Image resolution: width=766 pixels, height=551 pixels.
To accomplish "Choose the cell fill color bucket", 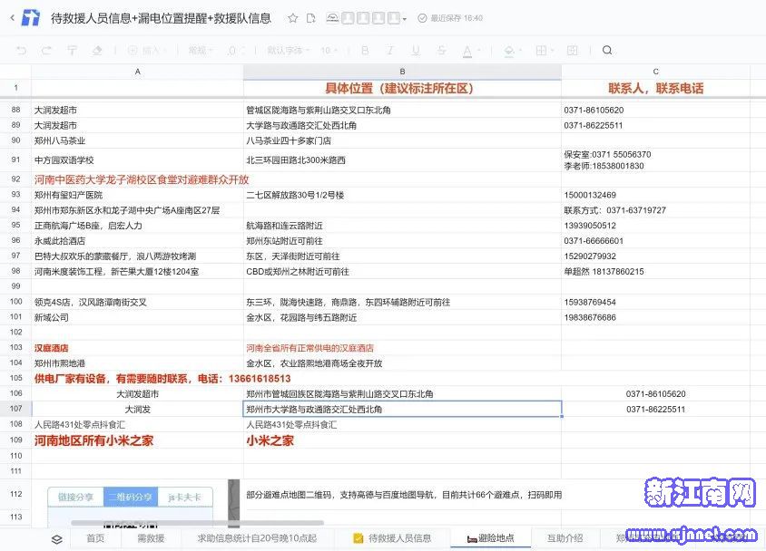I will pyautogui.click(x=509, y=51).
